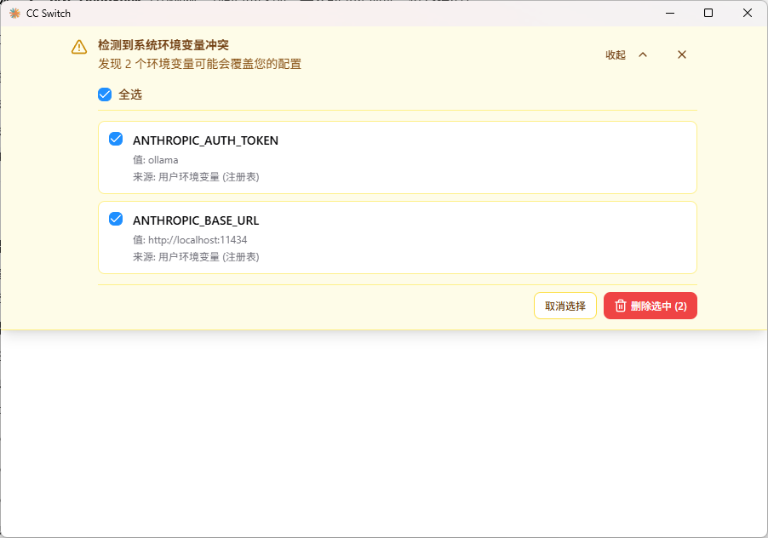Click source line under ANTHROPIC_AUTH_TOKEN
This screenshot has height=538, width=768.
pos(196,177)
